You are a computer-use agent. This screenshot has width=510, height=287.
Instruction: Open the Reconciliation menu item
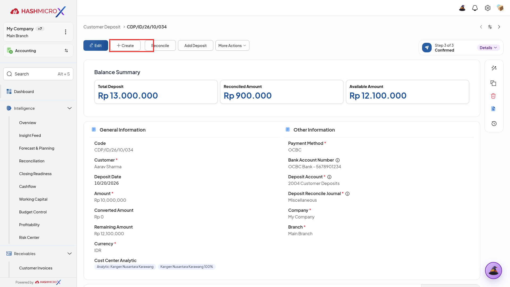coord(32,161)
